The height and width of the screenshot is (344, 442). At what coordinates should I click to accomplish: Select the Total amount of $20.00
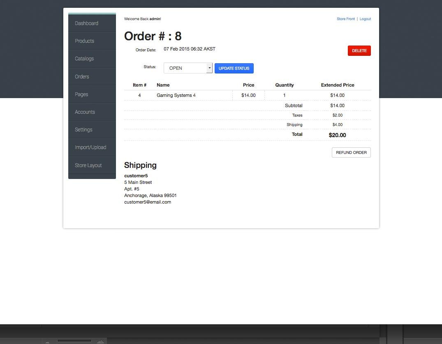pos(337,135)
